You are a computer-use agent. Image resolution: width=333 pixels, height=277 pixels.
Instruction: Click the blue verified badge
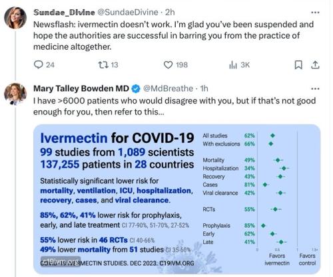point(136,89)
